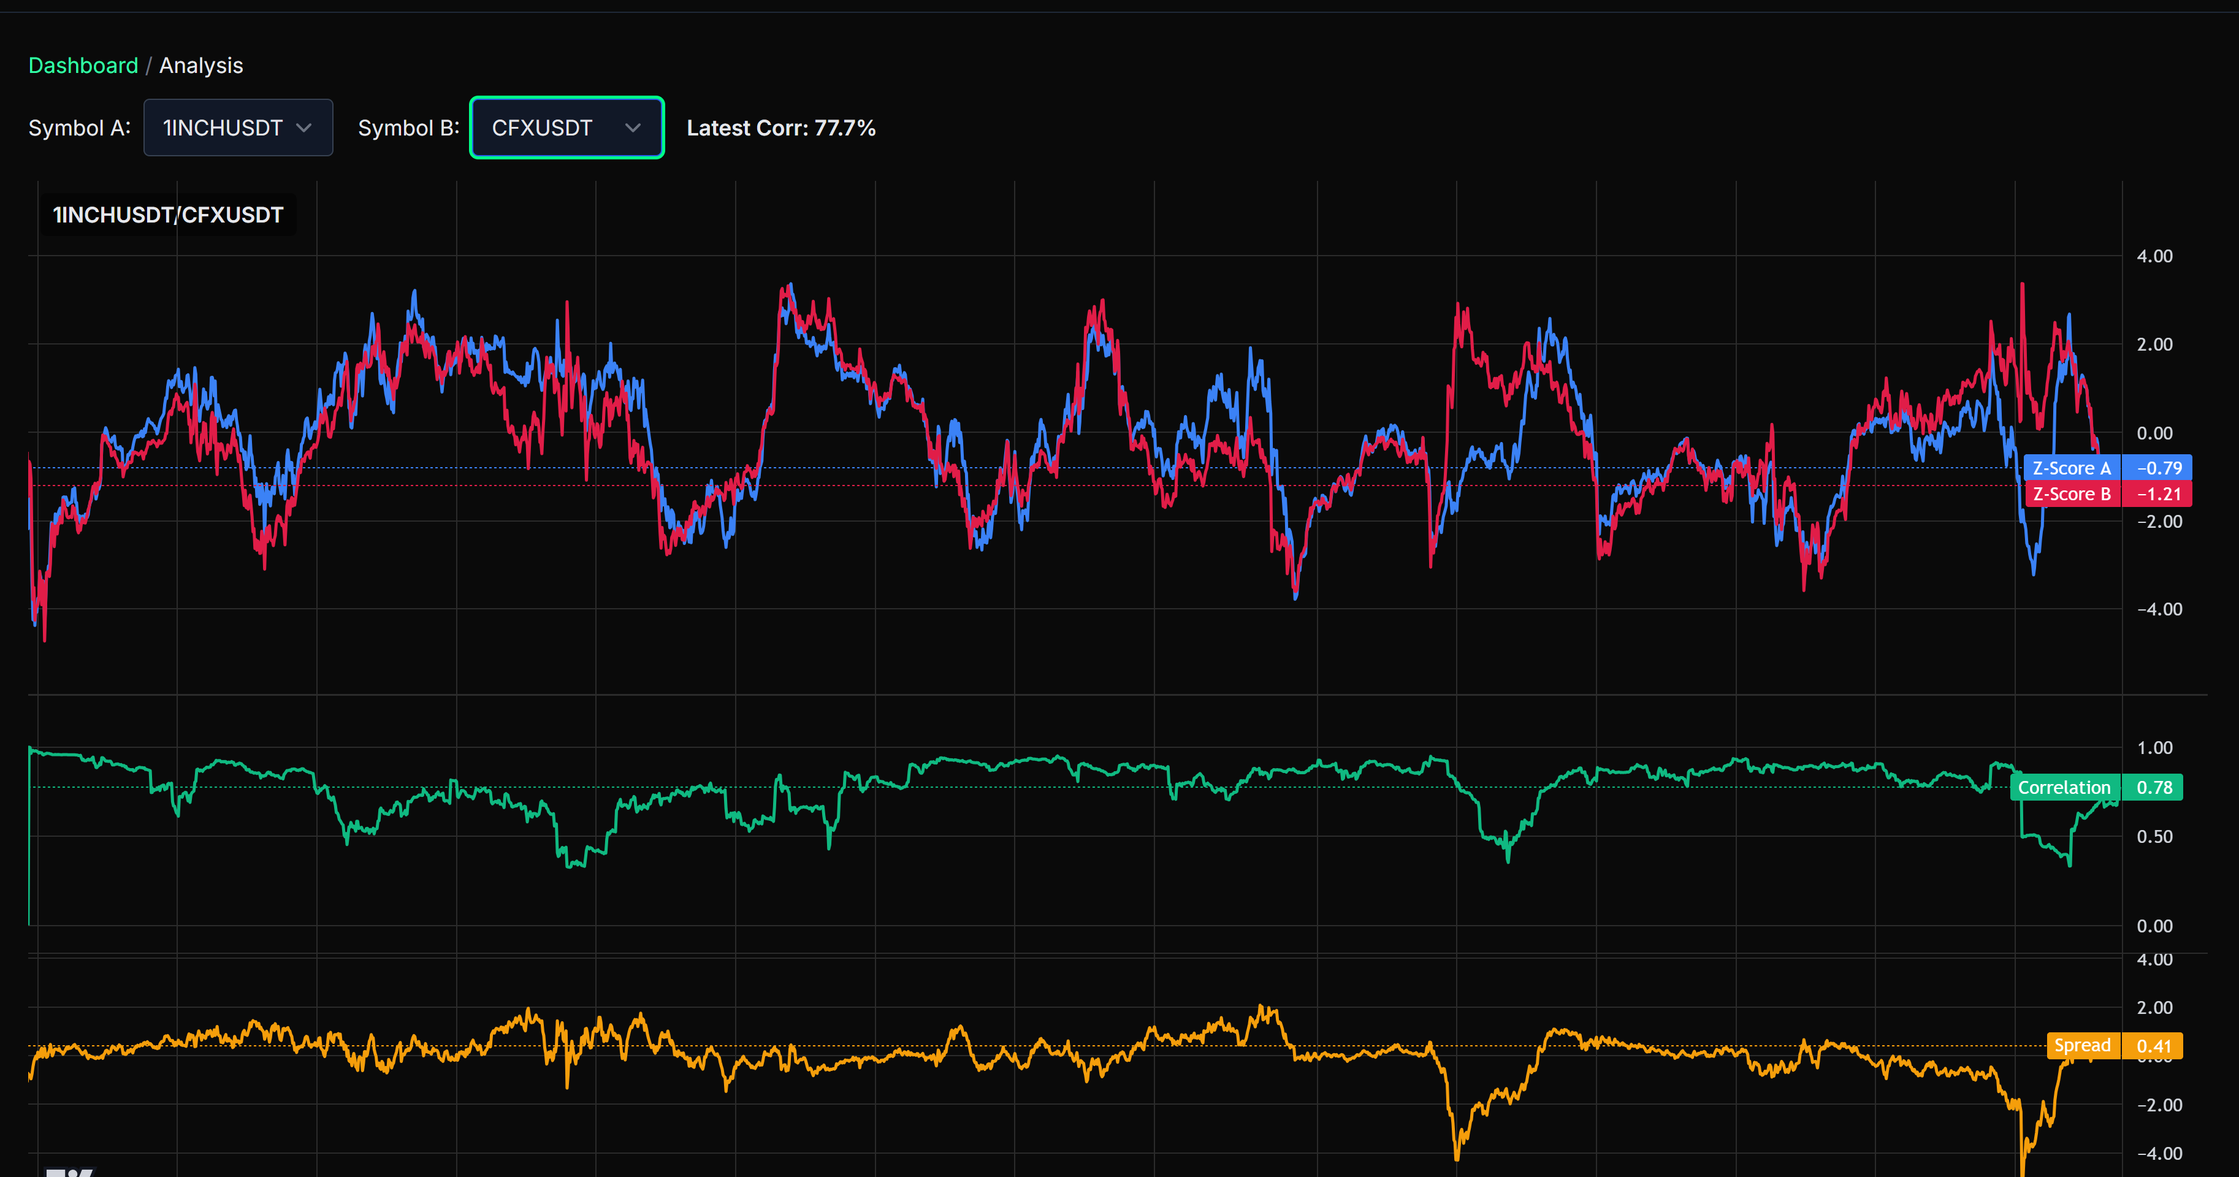This screenshot has width=2239, height=1177.
Task: Click the 1INCHUSDT/CFXUSDT chart legend label
Action: tap(168, 215)
